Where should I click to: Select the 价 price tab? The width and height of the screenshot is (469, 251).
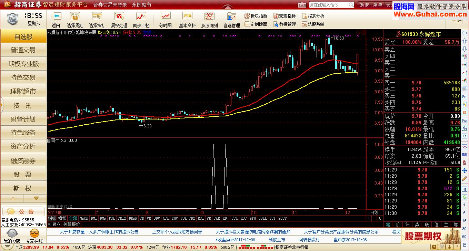point(397,224)
